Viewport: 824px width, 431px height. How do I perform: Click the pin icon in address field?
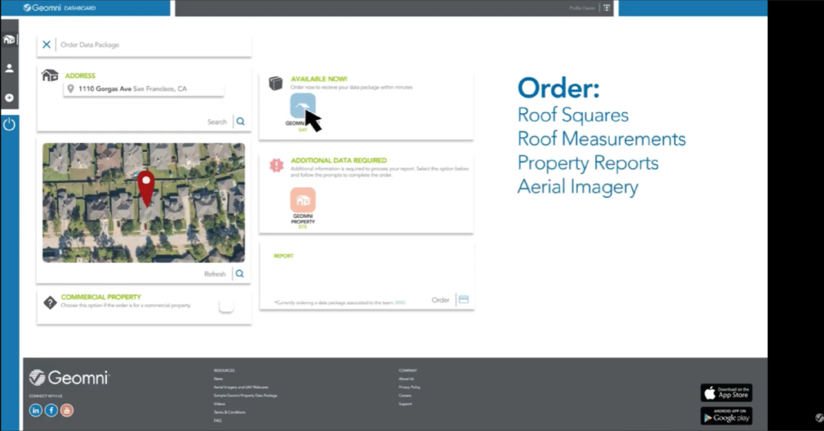pyautogui.click(x=71, y=88)
